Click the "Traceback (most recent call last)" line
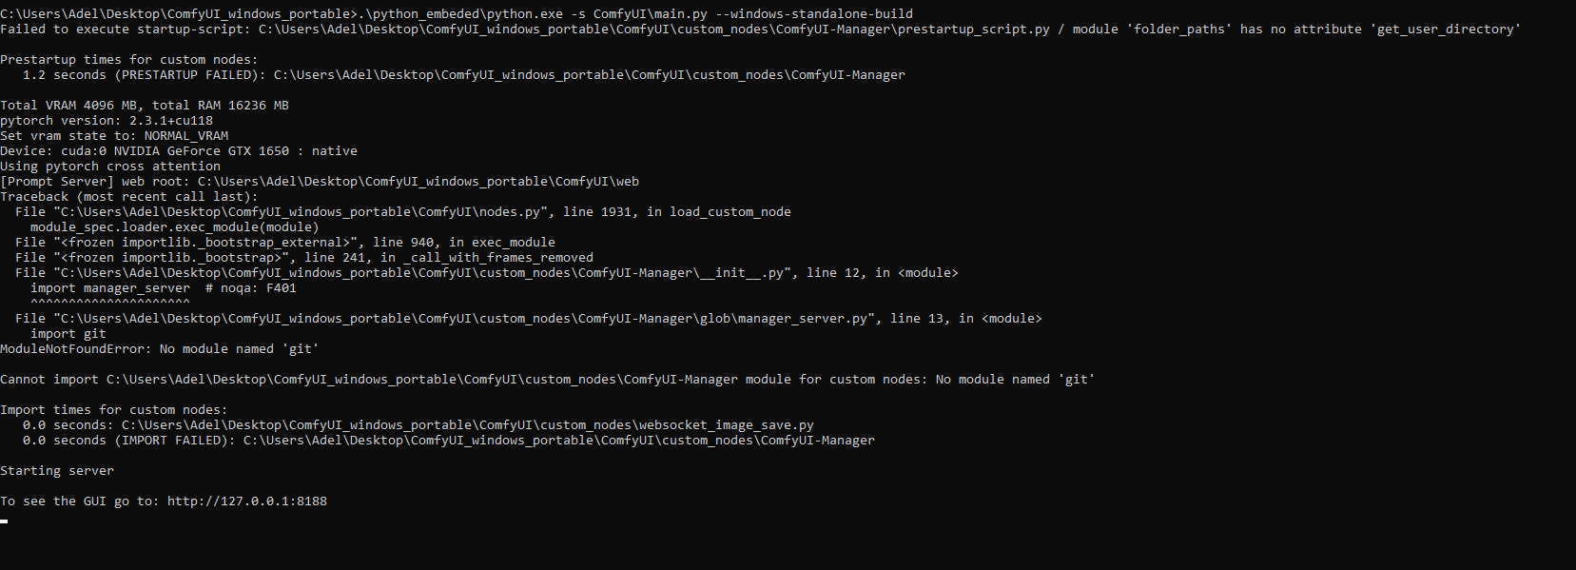Screen dimensions: 1576x570 click(x=129, y=197)
